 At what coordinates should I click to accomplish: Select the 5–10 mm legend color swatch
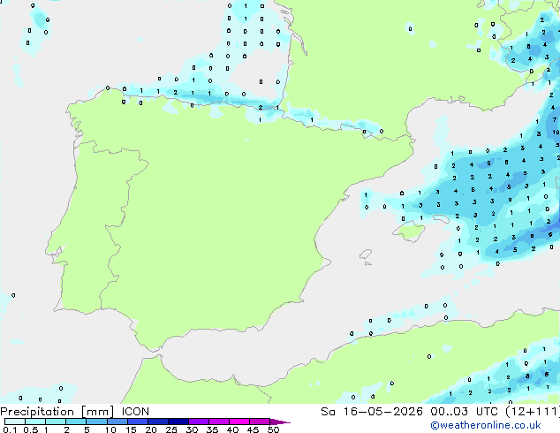(96, 422)
